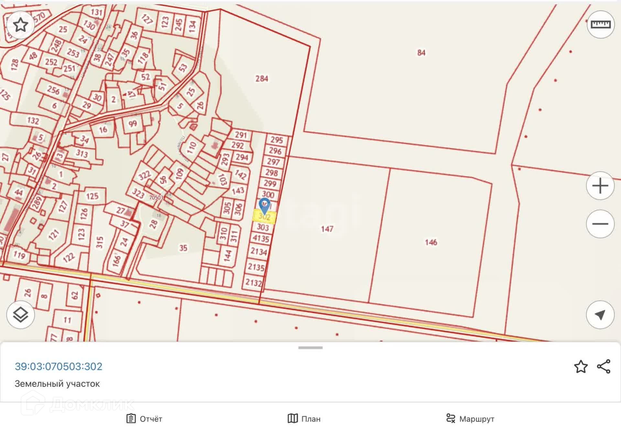Open cadastral number 39:03:070503:302 link
Image resolution: width=621 pixels, height=432 pixels.
click(x=59, y=366)
